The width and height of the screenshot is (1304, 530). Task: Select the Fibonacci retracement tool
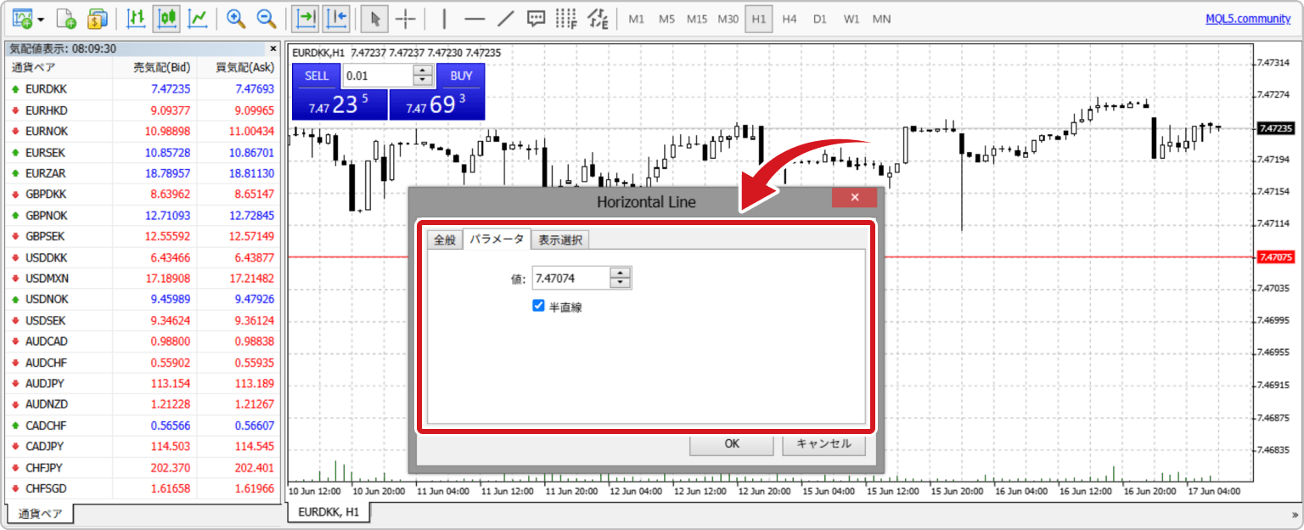pyautogui.click(x=565, y=18)
